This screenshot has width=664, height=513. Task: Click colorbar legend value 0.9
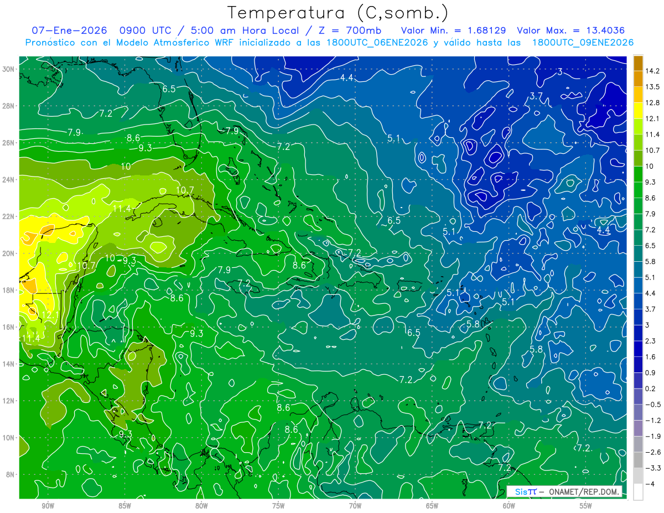coord(651,372)
